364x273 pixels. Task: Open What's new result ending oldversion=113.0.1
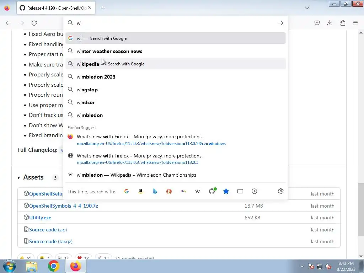(176, 159)
